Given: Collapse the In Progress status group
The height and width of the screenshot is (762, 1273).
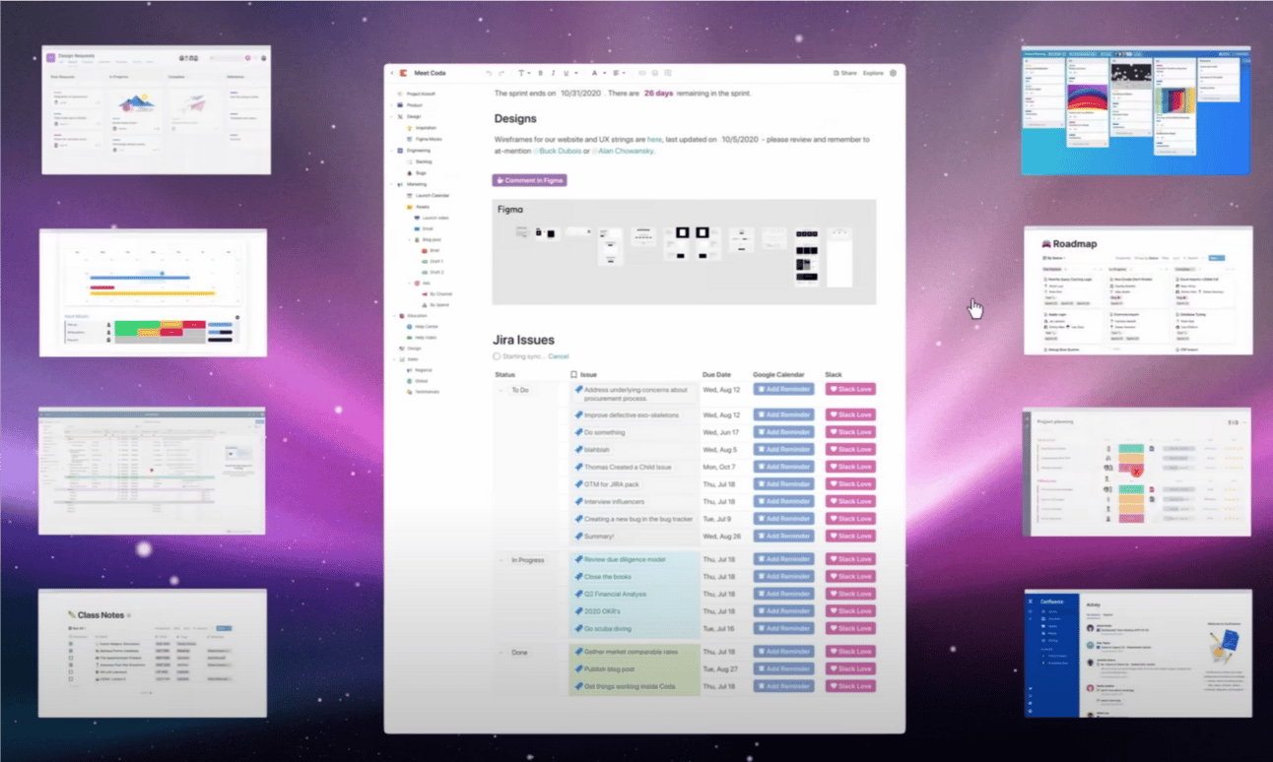Looking at the screenshot, I should click(501, 560).
